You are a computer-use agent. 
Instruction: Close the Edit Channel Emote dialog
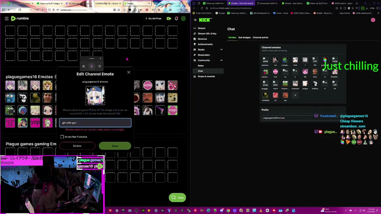(129, 72)
